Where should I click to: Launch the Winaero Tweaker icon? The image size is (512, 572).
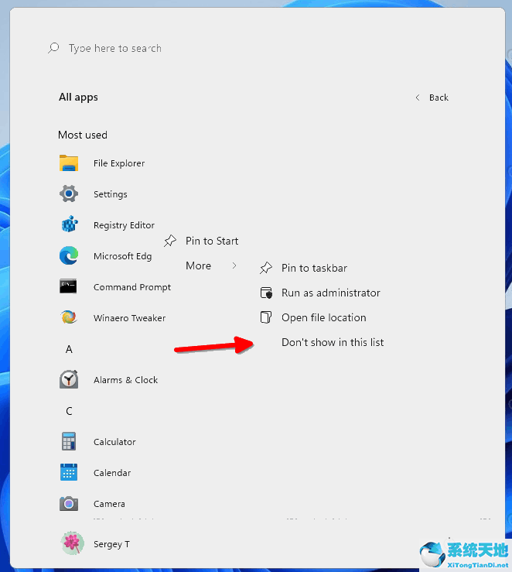pyautogui.click(x=69, y=317)
